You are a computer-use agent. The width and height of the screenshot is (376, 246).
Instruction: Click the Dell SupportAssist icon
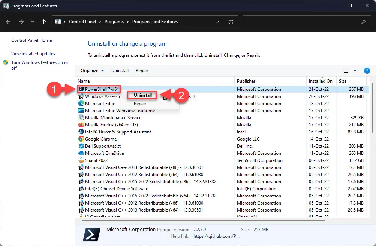pyautogui.click(x=81, y=146)
